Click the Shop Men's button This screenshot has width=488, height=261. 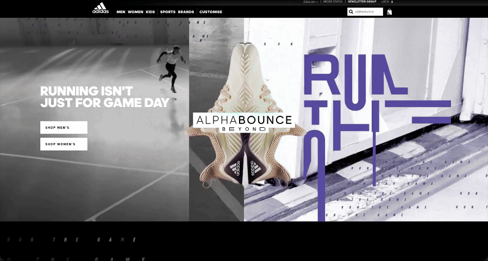click(64, 127)
